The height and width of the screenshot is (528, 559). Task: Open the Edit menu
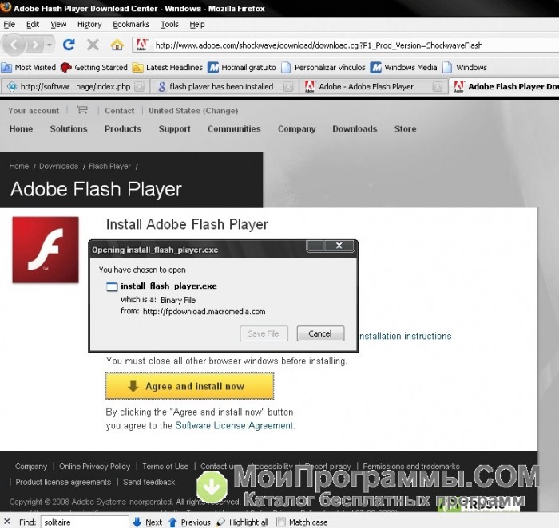click(x=33, y=24)
